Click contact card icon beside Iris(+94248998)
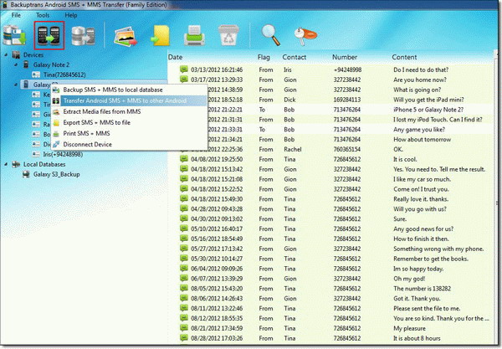 [36, 155]
